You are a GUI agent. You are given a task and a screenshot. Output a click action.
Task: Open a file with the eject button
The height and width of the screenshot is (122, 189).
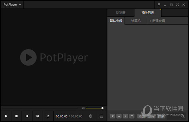click(48, 116)
